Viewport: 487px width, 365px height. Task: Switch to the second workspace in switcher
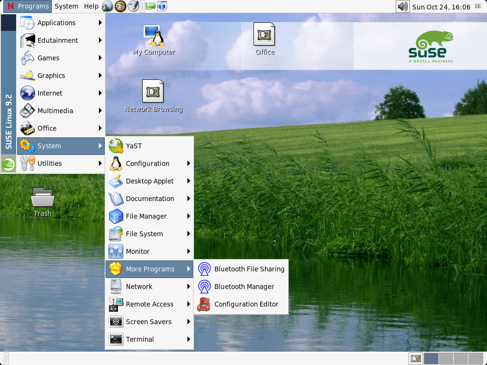coord(446,358)
